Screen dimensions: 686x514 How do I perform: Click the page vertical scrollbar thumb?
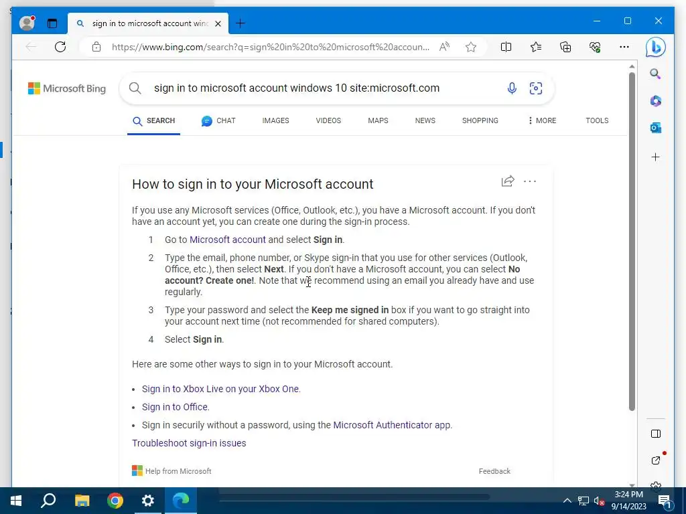632,241
